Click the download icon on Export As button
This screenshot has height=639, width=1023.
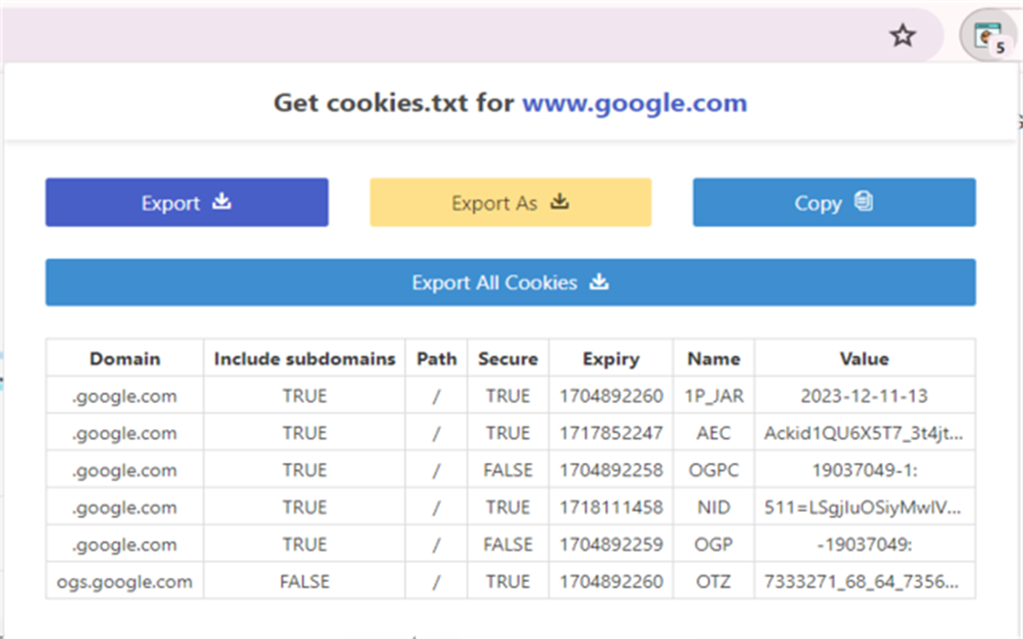click(x=559, y=203)
